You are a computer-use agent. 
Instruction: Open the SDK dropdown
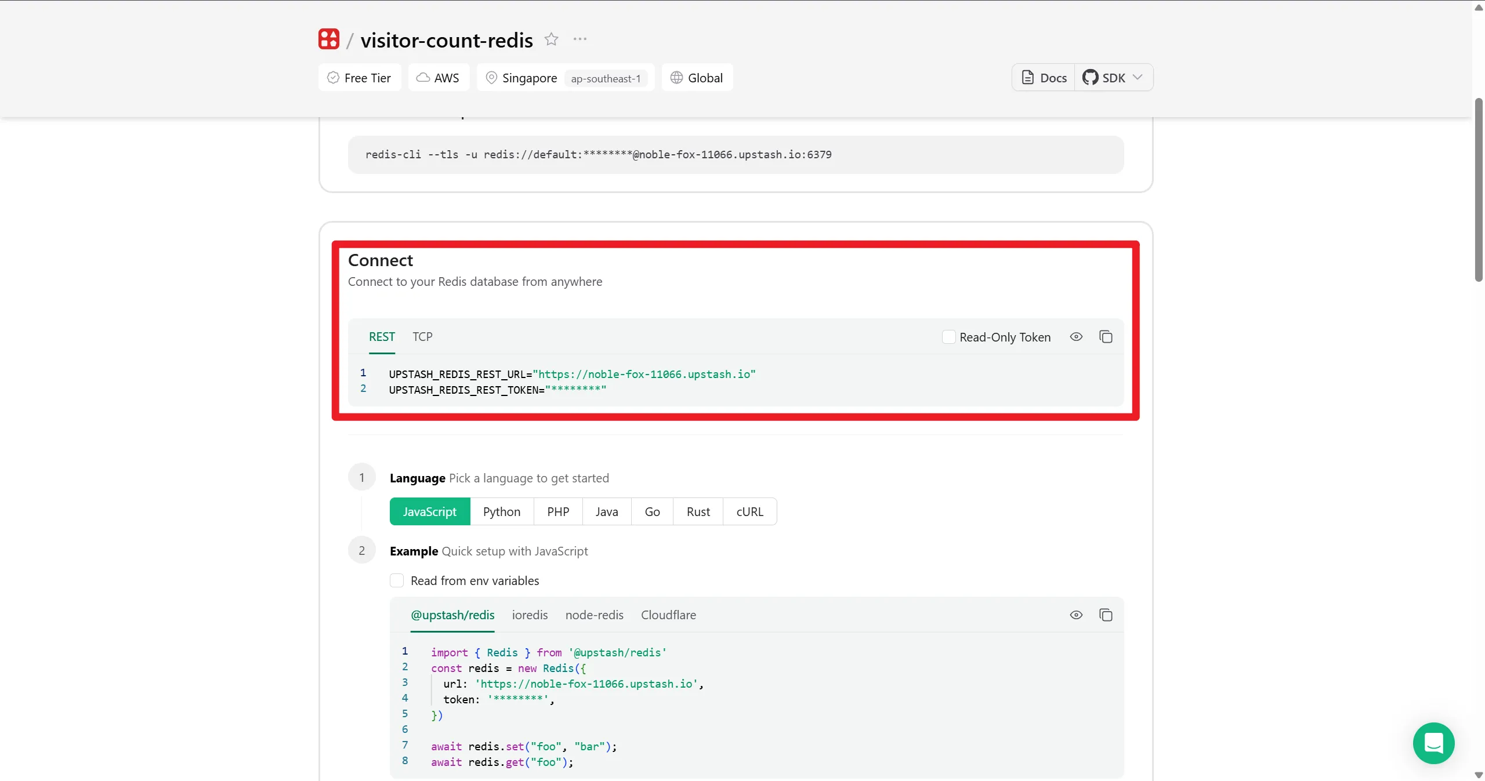(1138, 77)
